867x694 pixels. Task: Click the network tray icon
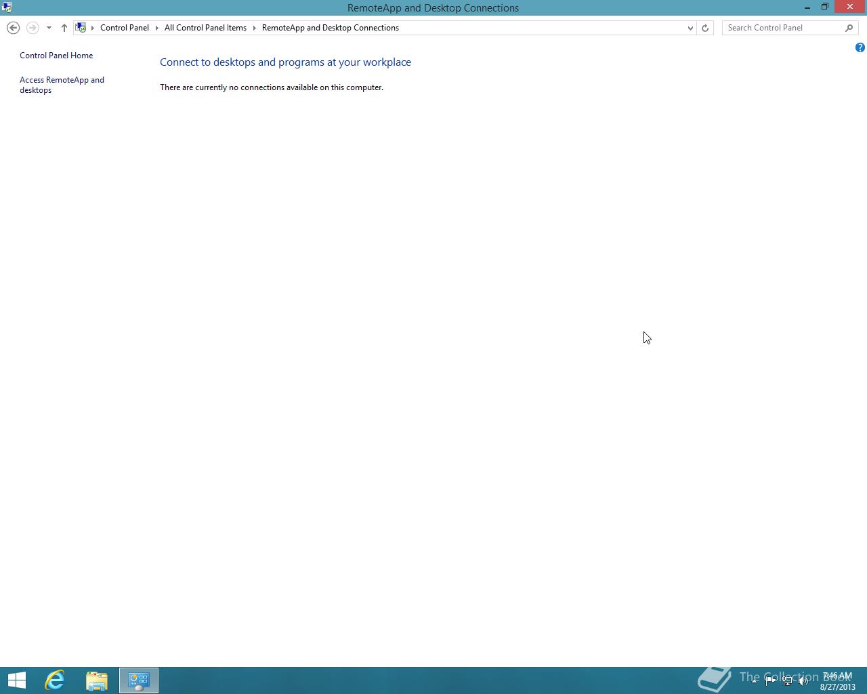[787, 681]
